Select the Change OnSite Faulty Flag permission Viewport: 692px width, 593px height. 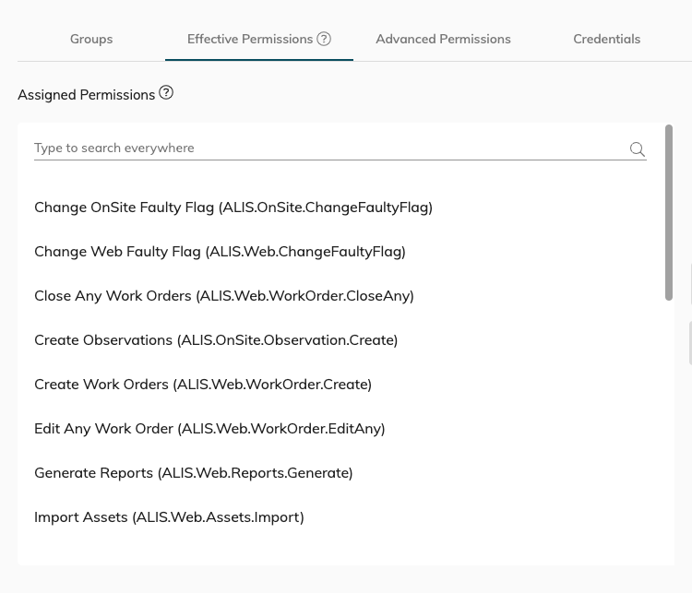pyautogui.click(x=233, y=208)
